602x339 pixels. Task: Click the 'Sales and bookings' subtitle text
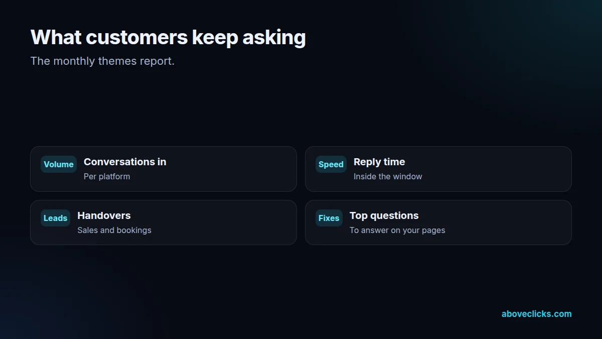click(114, 230)
